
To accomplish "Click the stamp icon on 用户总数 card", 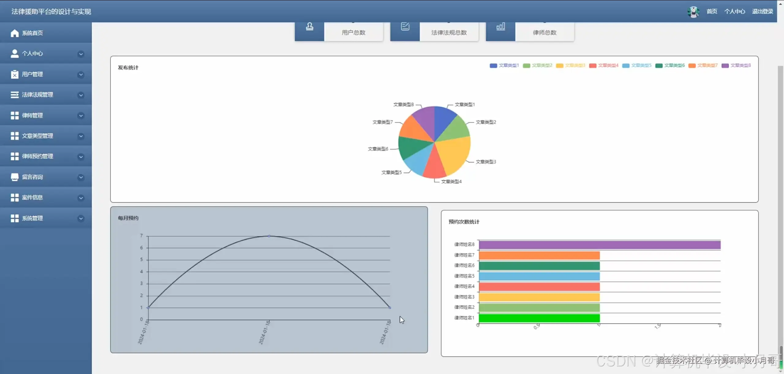I will pyautogui.click(x=309, y=27).
